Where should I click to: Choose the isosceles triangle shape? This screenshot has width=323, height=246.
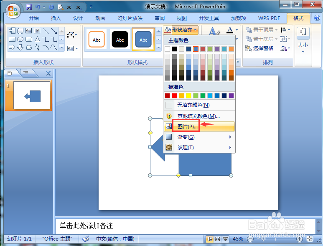coord(37,39)
